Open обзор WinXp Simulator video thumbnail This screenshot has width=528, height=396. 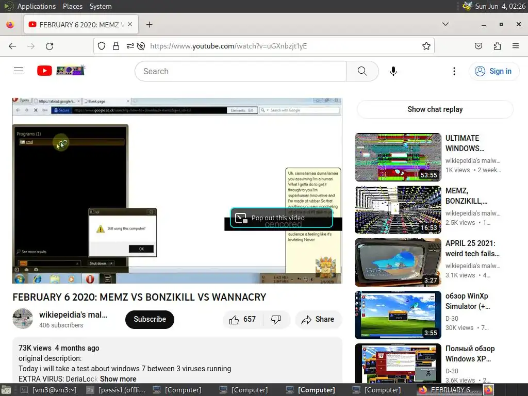(398, 315)
